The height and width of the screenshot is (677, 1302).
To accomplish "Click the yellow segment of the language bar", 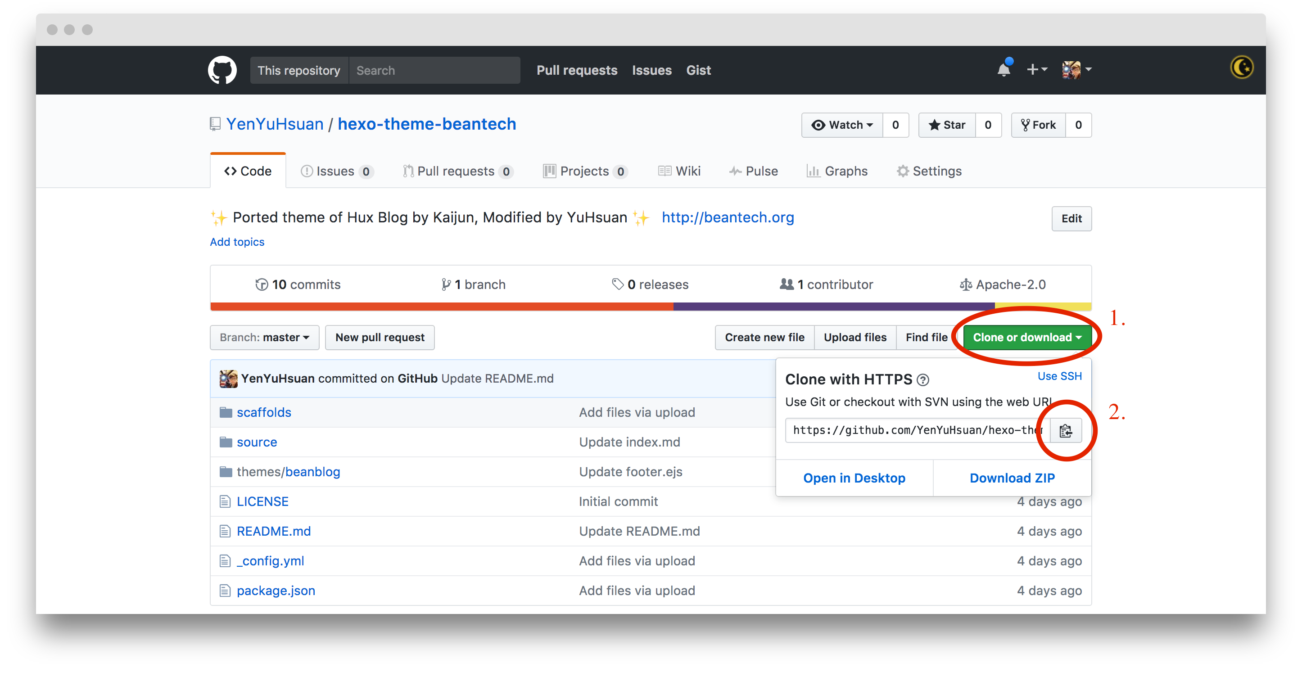I will [x=1043, y=307].
